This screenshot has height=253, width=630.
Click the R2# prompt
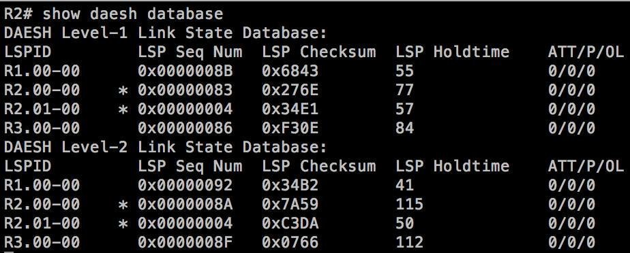(x=18, y=14)
